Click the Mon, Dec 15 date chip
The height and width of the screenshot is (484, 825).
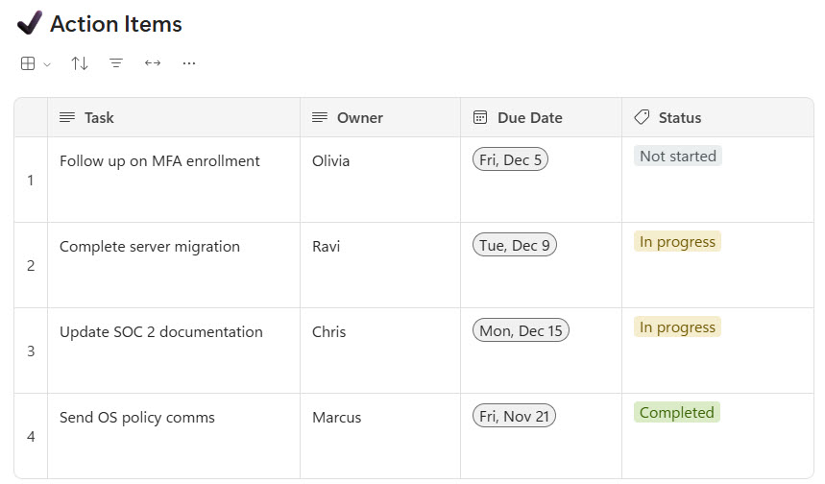[521, 331]
